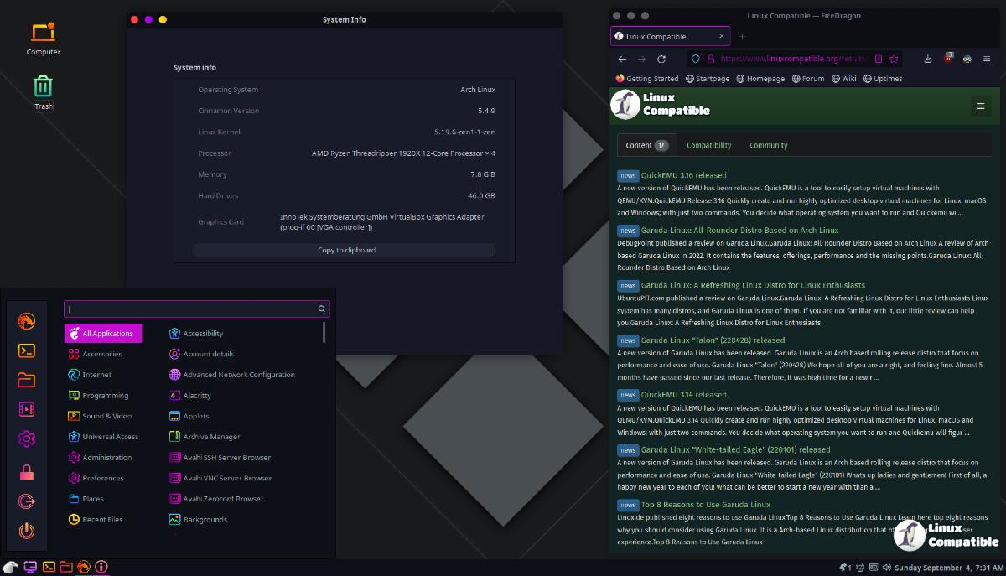Open the downloads icon in browser toolbar
This screenshot has height=576, width=1006.
pyautogui.click(x=928, y=60)
